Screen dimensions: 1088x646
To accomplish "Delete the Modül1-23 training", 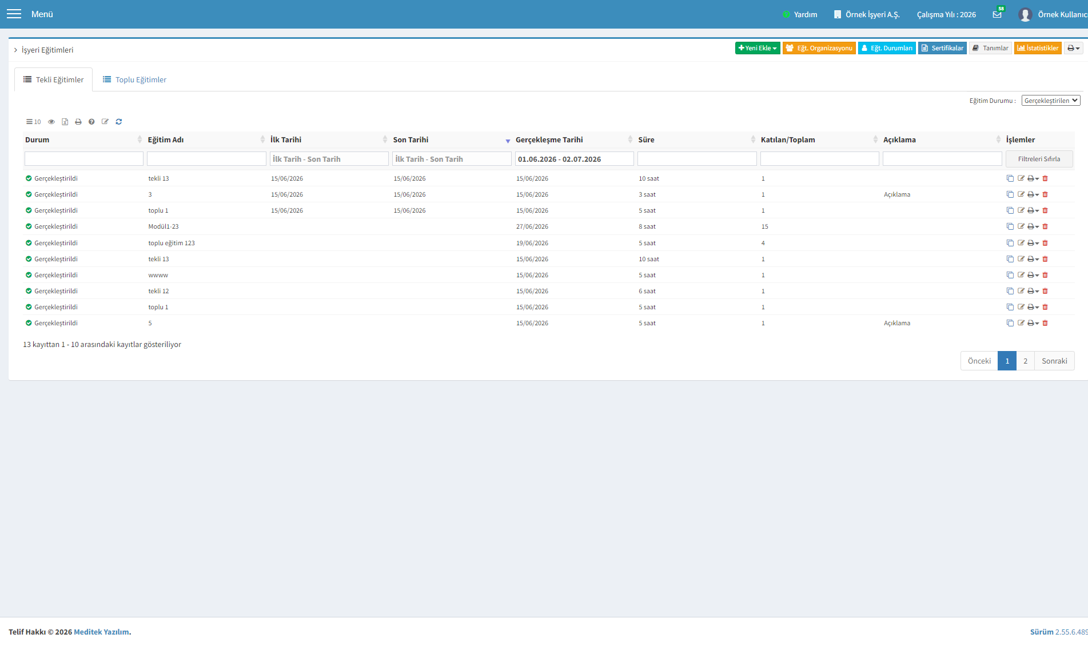I will (x=1045, y=226).
